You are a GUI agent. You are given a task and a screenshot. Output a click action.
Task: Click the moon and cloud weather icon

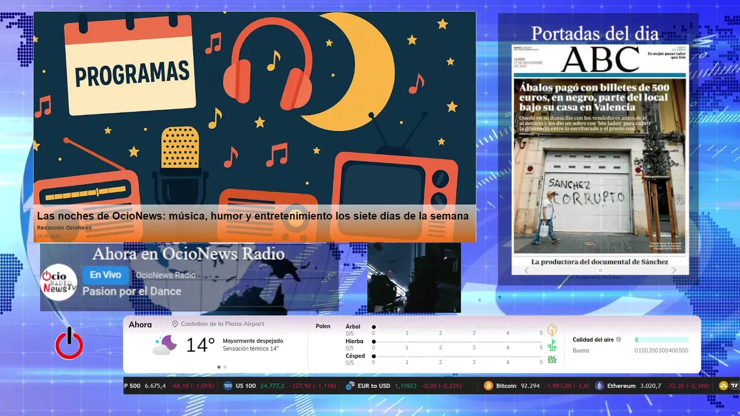(165, 345)
